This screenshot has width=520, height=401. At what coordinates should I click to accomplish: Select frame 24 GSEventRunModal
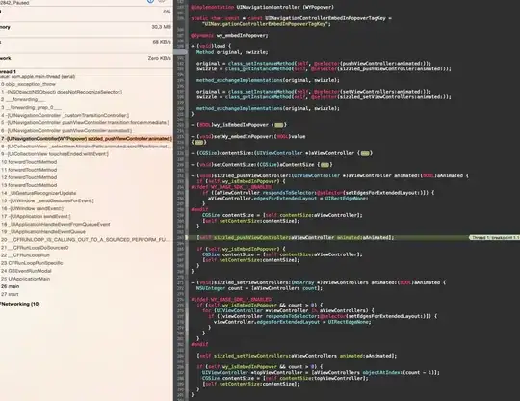coord(27,271)
